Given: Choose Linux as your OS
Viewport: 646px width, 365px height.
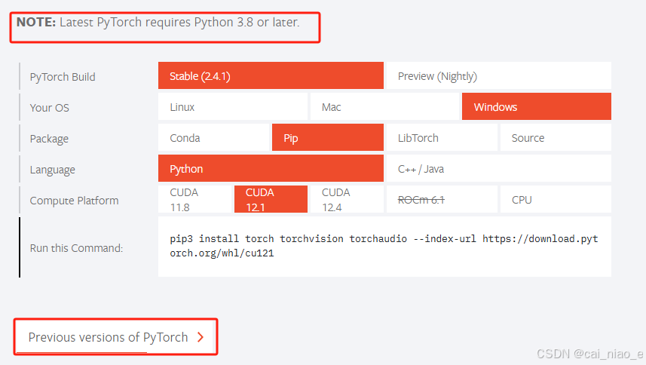Looking at the screenshot, I should point(233,106).
